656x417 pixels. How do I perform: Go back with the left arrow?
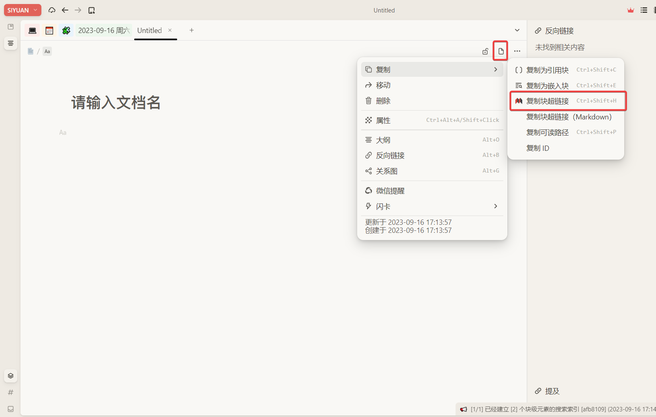tap(65, 10)
